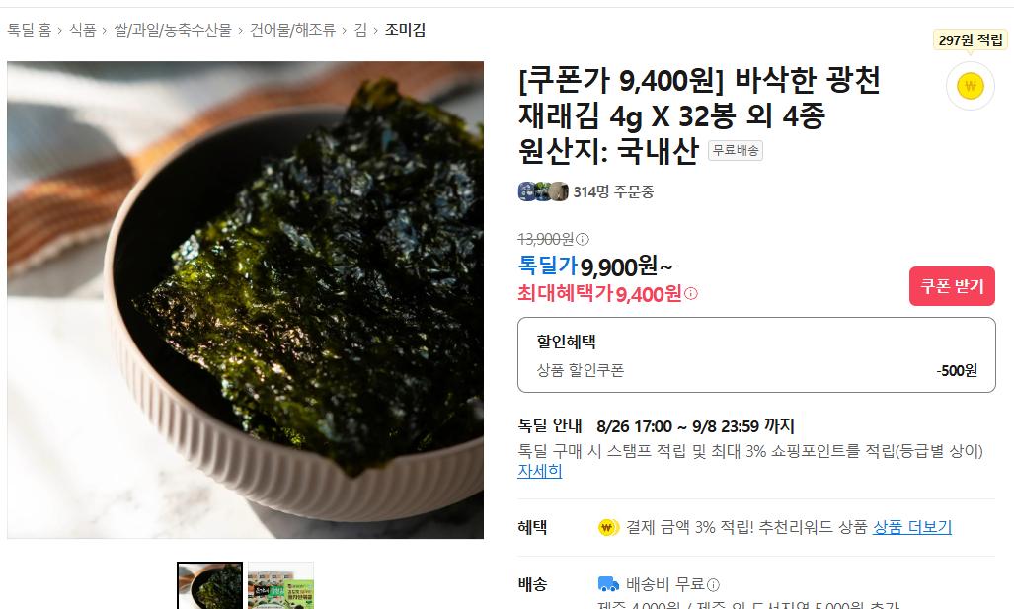Click info icon beside 배송비 무료
The width and height of the screenshot is (1014, 609).
[713, 585]
